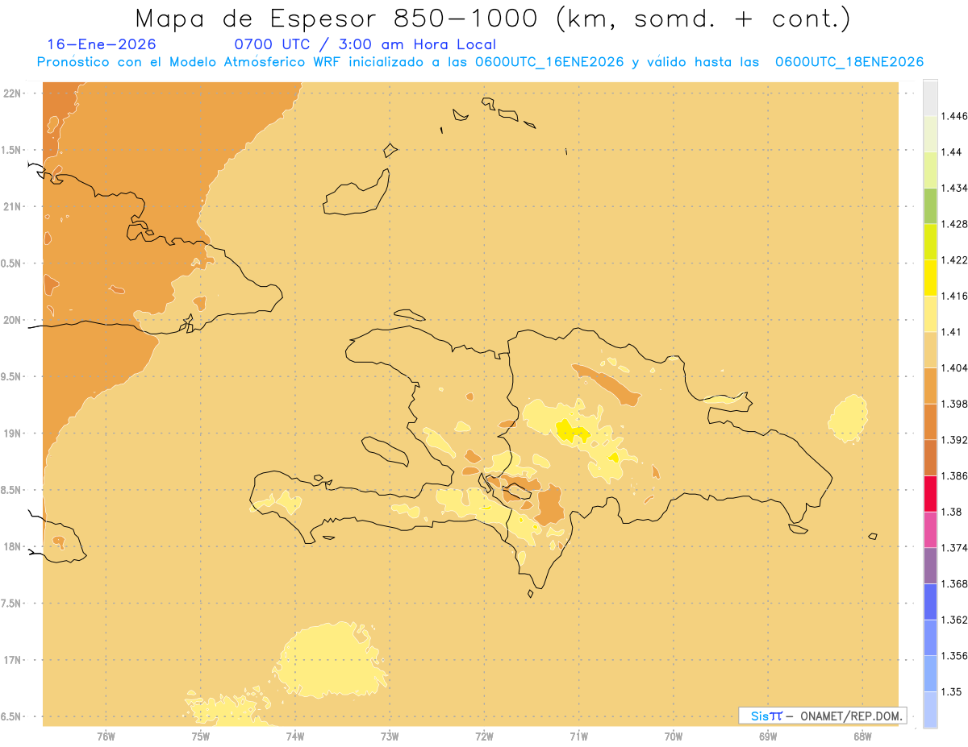Click the '70W' longitude label

pos(674,737)
